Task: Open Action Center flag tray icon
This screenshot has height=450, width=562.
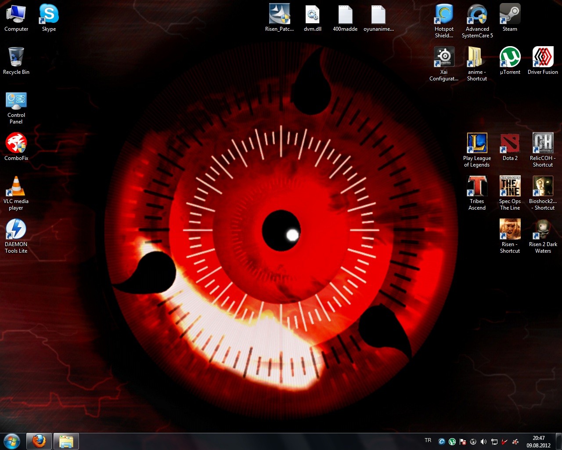Action: click(x=462, y=442)
